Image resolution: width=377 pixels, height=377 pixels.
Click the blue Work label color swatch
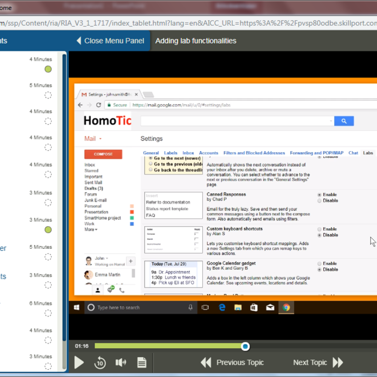pos(132,223)
